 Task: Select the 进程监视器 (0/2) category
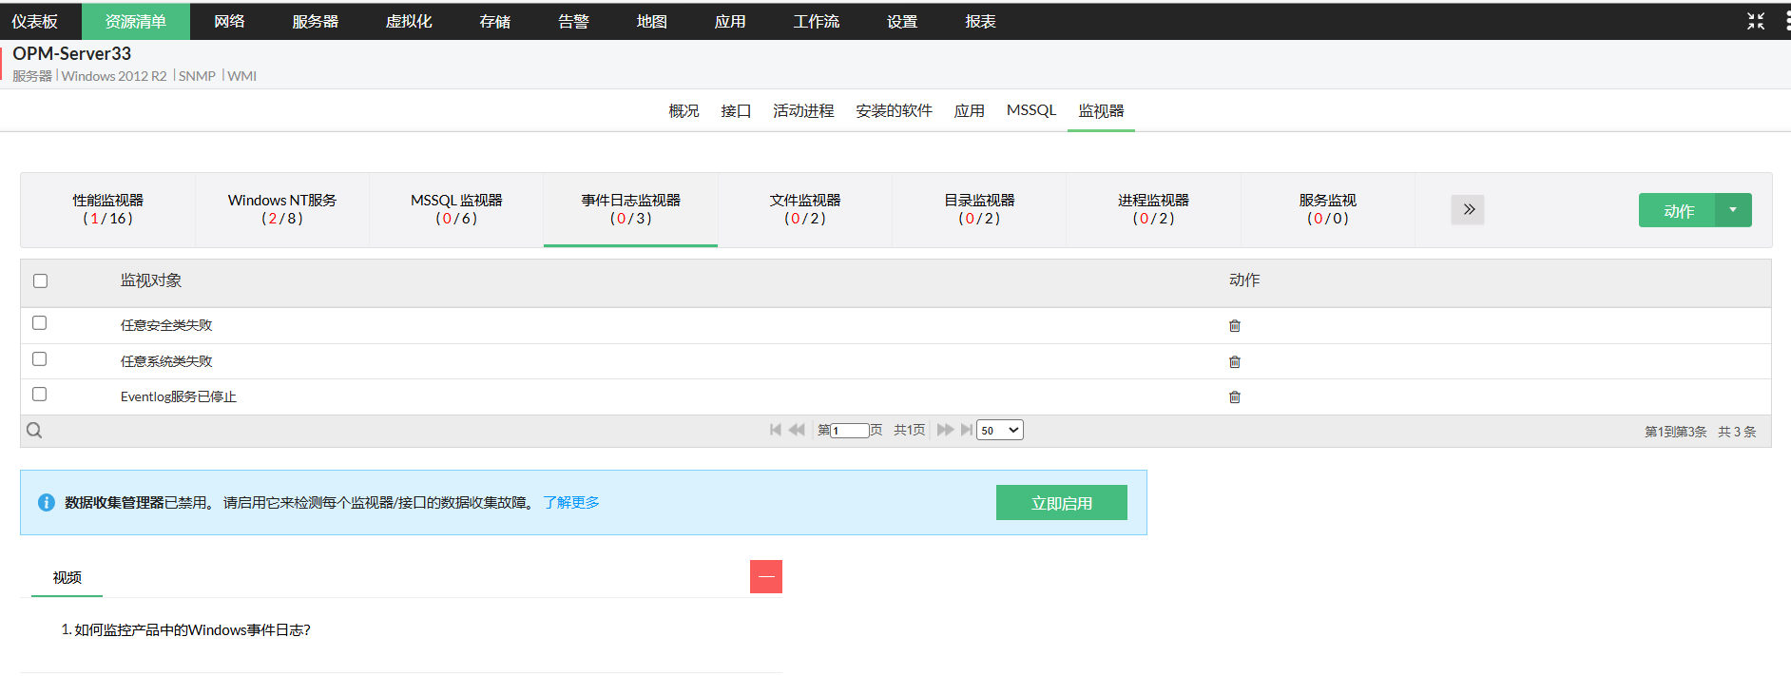point(1153,209)
